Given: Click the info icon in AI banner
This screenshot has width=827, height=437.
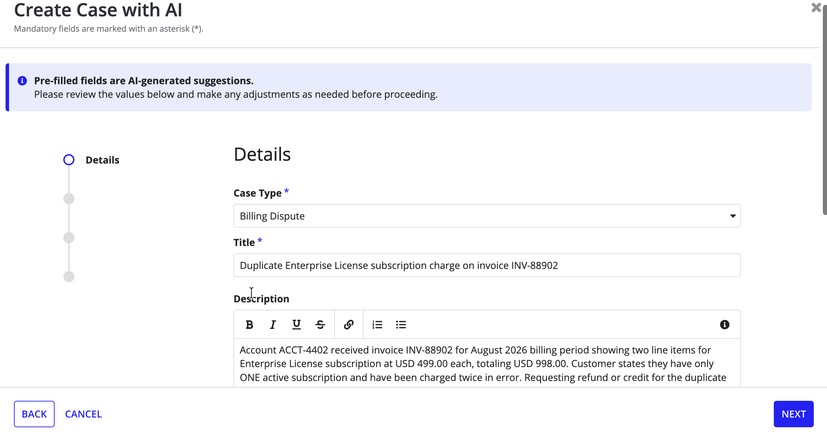Looking at the screenshot, I should point(22,81).
